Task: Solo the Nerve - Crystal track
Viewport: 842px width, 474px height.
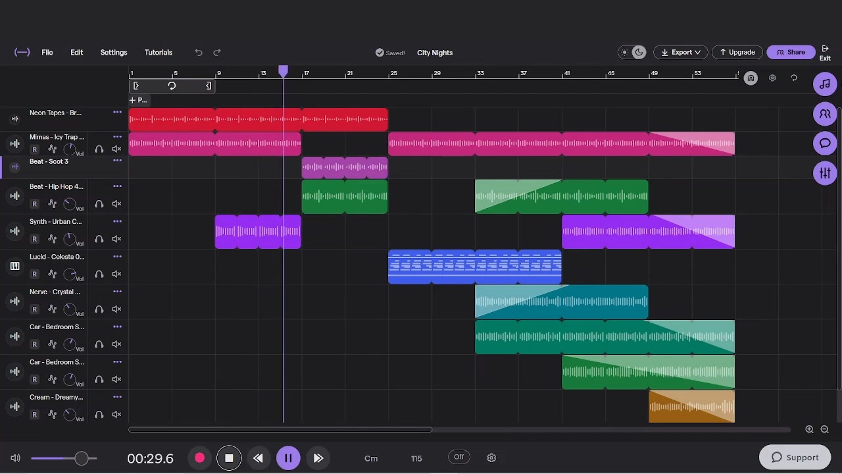Action: click(x=99, y=309)
